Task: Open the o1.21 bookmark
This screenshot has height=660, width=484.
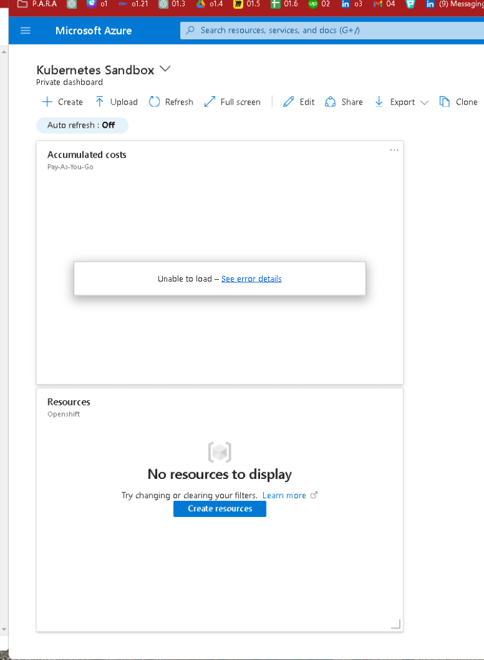Action: [133, 4]
